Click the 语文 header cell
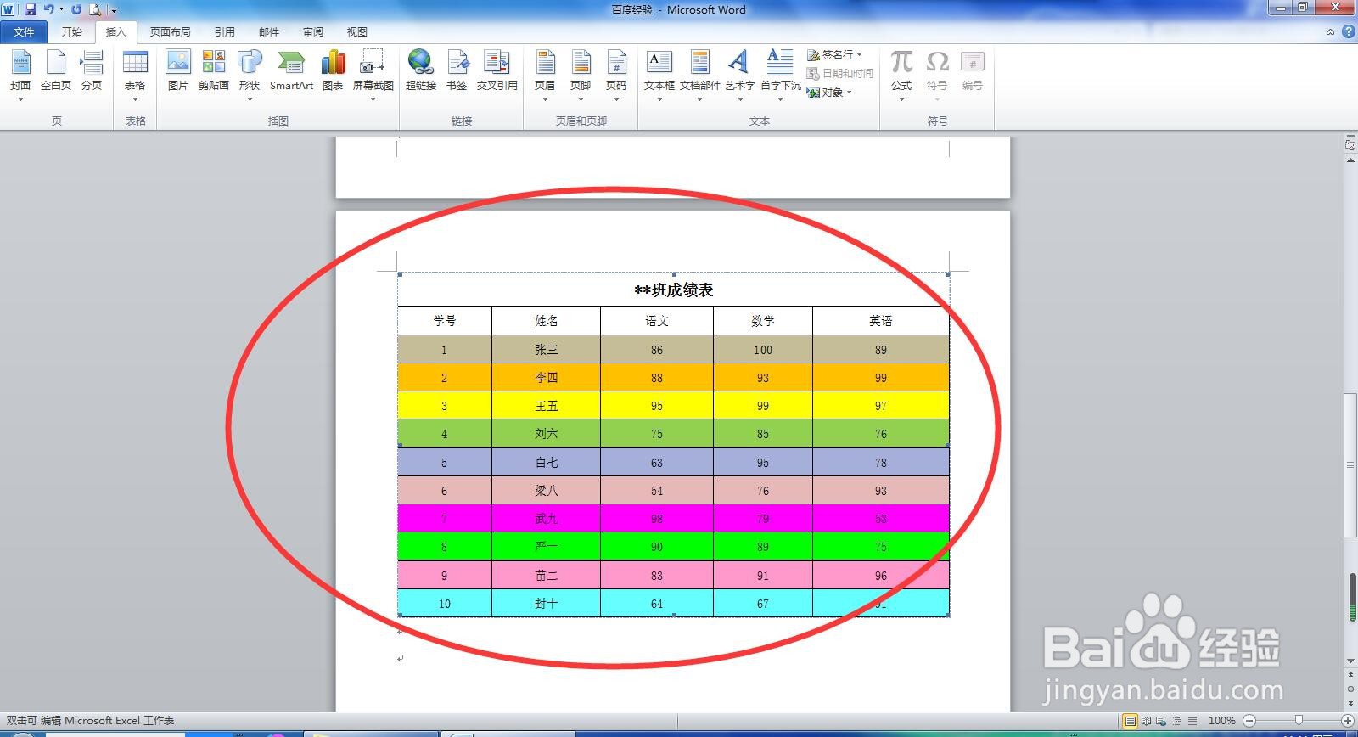The height and width of the screenshot is (737, 1358). [x=657, y=321]
